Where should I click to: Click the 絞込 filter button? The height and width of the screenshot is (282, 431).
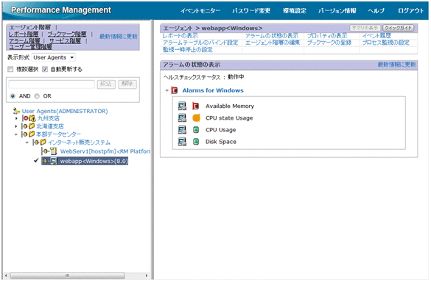(x=106, y=84)
